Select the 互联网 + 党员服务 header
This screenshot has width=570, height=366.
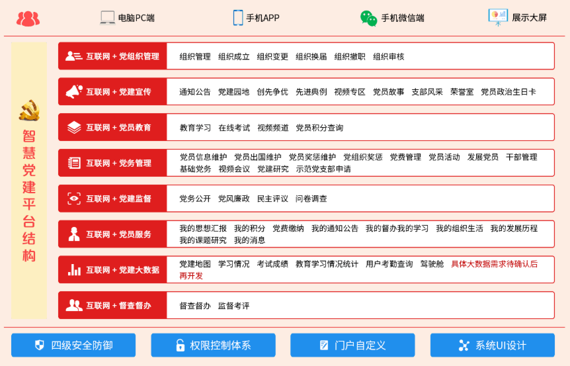pos(112,234)
